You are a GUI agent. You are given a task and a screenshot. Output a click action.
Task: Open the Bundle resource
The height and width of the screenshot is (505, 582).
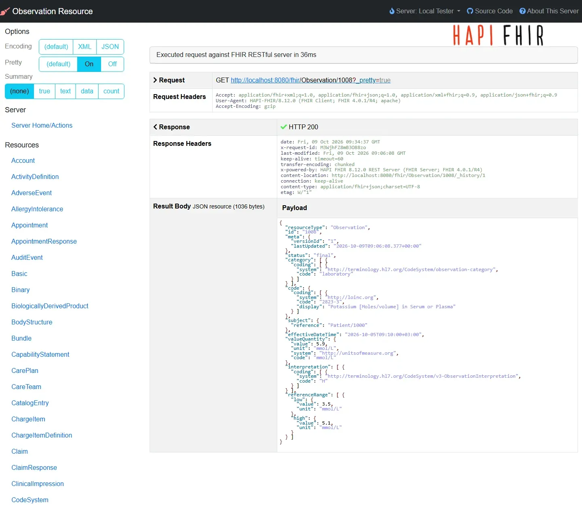point(21,339)
